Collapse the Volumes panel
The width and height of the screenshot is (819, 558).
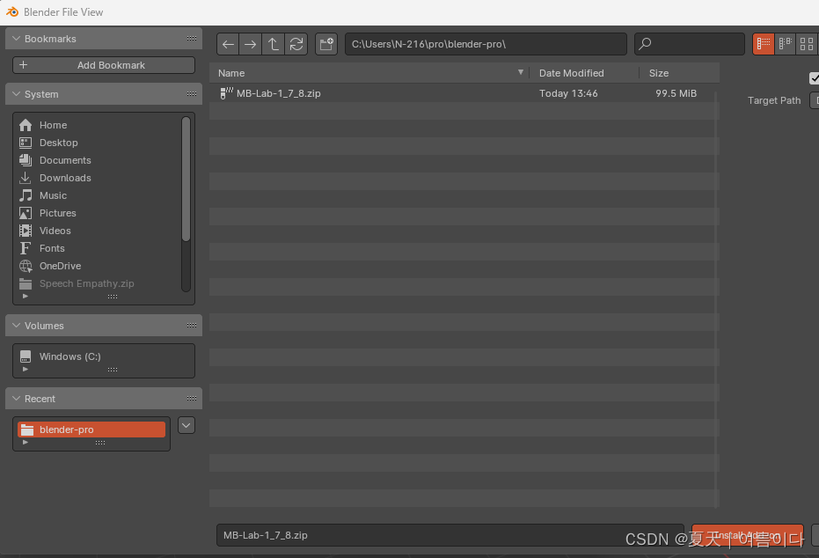tap(16, 326)
